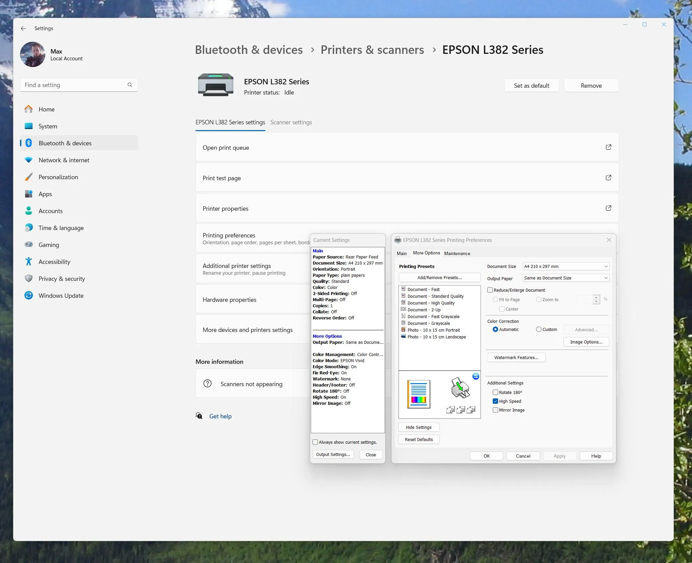692x563 pixels.
Task: Click the Network wifi icon
Action: coord(28,160)
